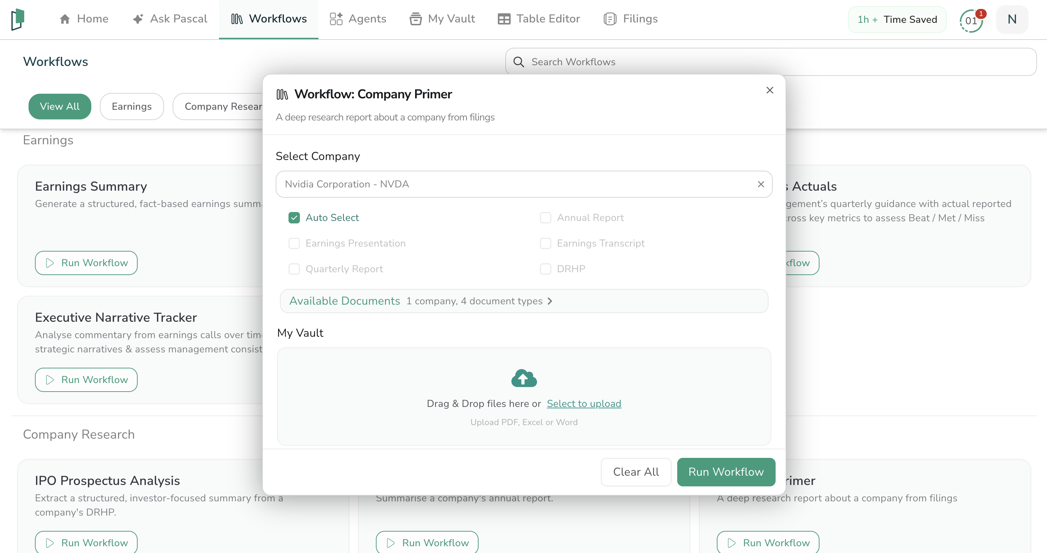Open the Select Company combo box
The height and width of the screenshot is (553, 1047).
tap(516, 184)
